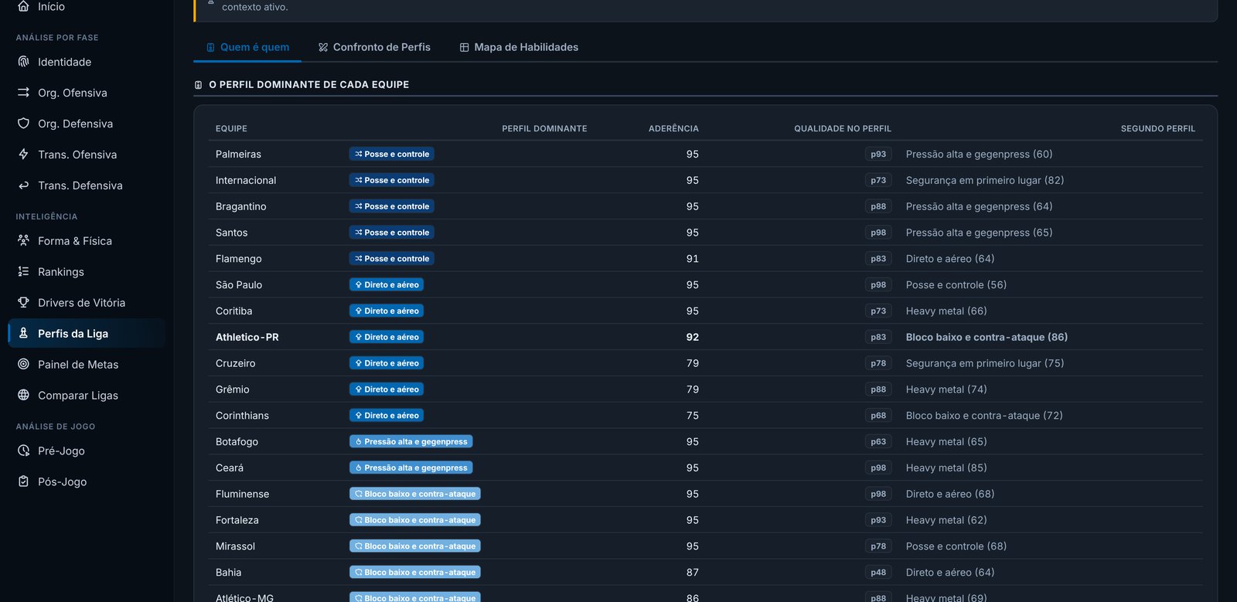Click the Forma & Física icon
Viewport: 1237px width, 602px height.
(x=23, y=240)
